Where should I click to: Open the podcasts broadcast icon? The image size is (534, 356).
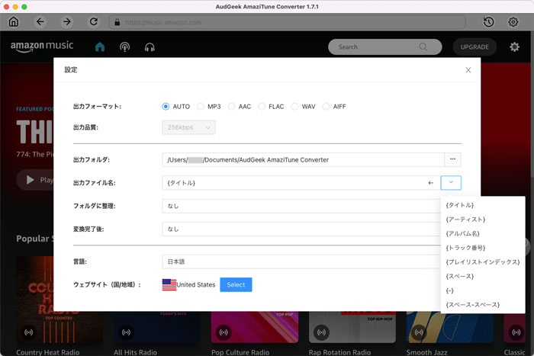click(x=124, y=47)
